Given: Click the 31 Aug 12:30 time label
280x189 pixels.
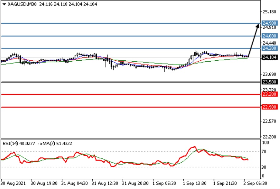Looking at the screenshot, I should (x=105, y=183).
